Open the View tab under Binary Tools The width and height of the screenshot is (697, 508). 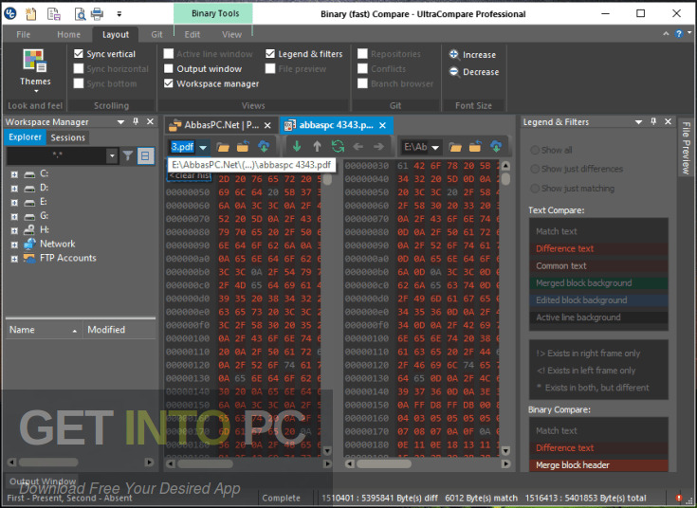point(231,35)
